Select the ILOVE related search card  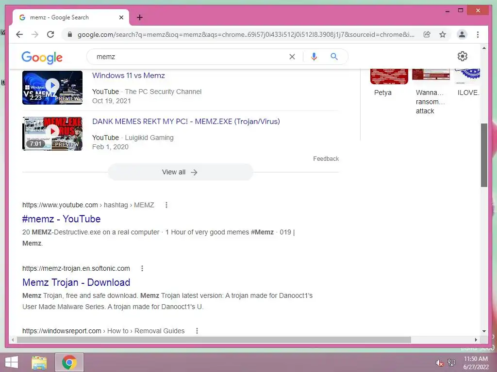pos(467,82)
